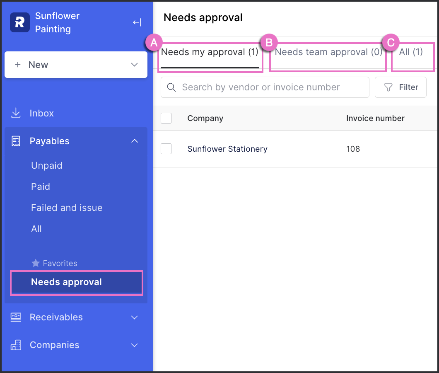Click the Payables menu label

coord(50,141)
